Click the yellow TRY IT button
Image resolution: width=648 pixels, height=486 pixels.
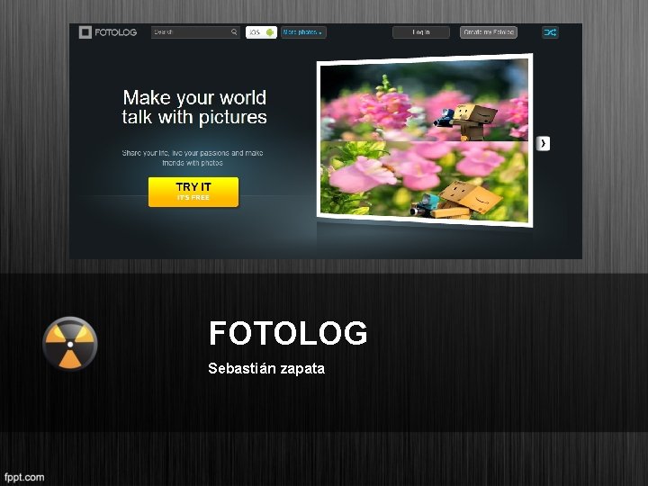tap(193, 193)
